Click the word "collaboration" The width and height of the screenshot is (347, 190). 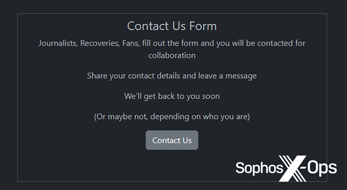click(172, 55)
